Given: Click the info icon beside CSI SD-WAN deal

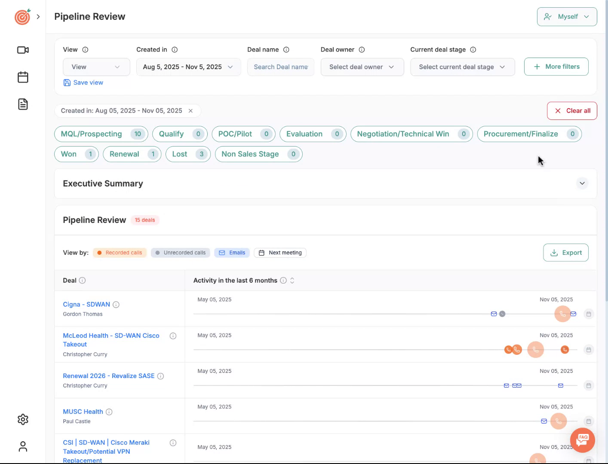Looking at the screenshot, I should (173, 443).
